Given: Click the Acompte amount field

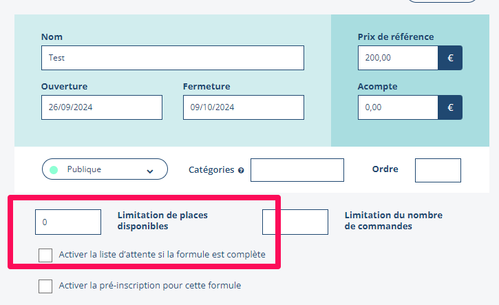Looking at the screenshot, I should [398, 107].
